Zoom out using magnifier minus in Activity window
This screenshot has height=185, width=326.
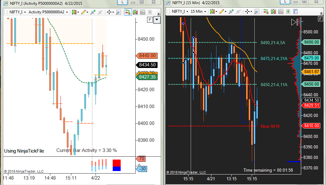coord(100,12)
